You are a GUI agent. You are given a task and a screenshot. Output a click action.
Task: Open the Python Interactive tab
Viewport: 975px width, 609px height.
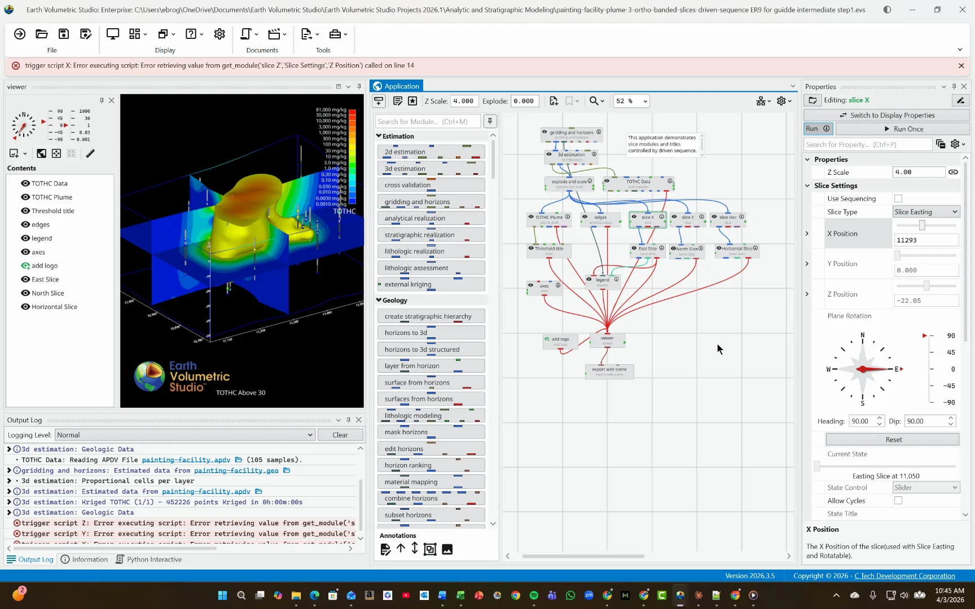click(x=149, y=559)
